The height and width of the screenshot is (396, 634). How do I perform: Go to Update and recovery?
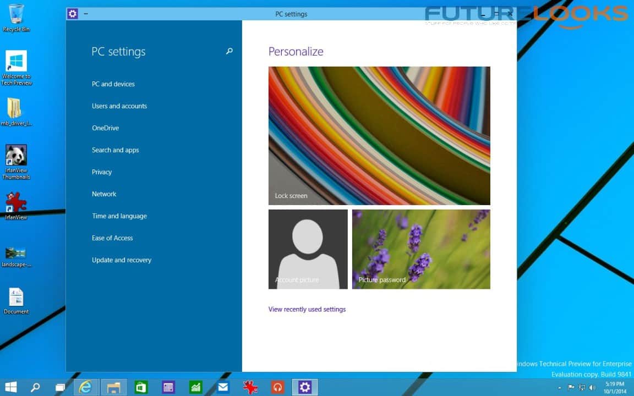(x=122, y=260)
